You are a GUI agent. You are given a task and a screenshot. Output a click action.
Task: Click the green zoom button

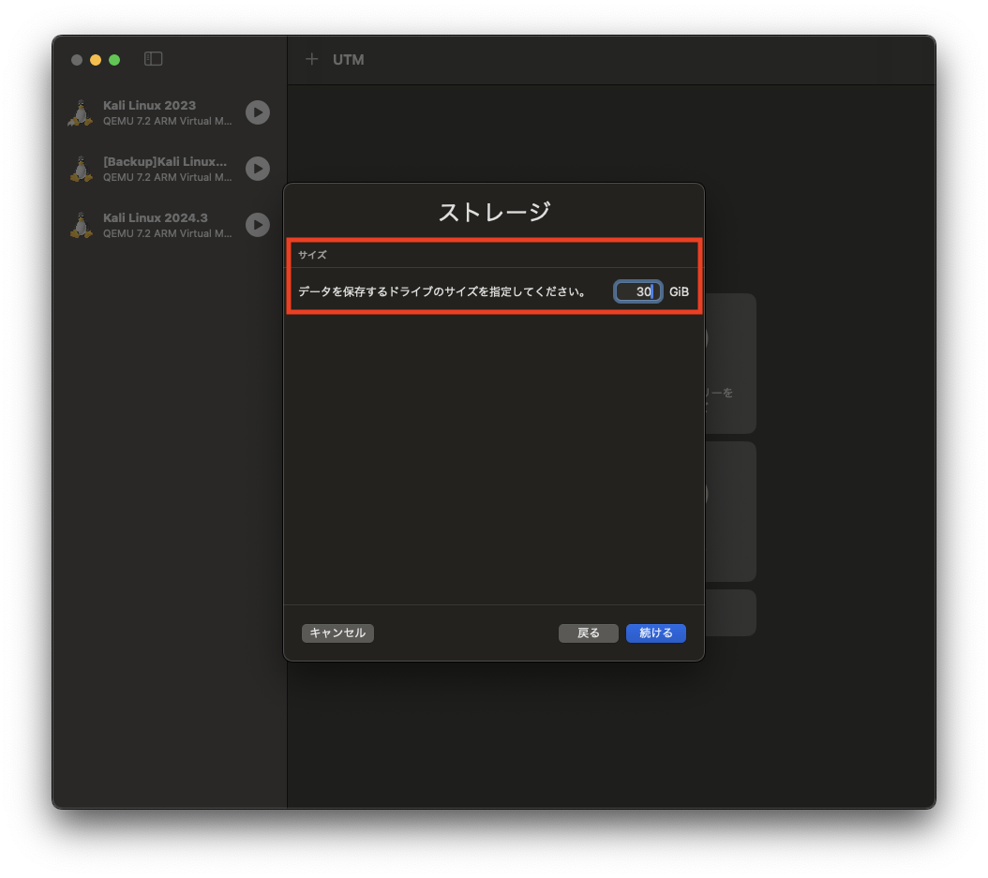tap(113, 59)
